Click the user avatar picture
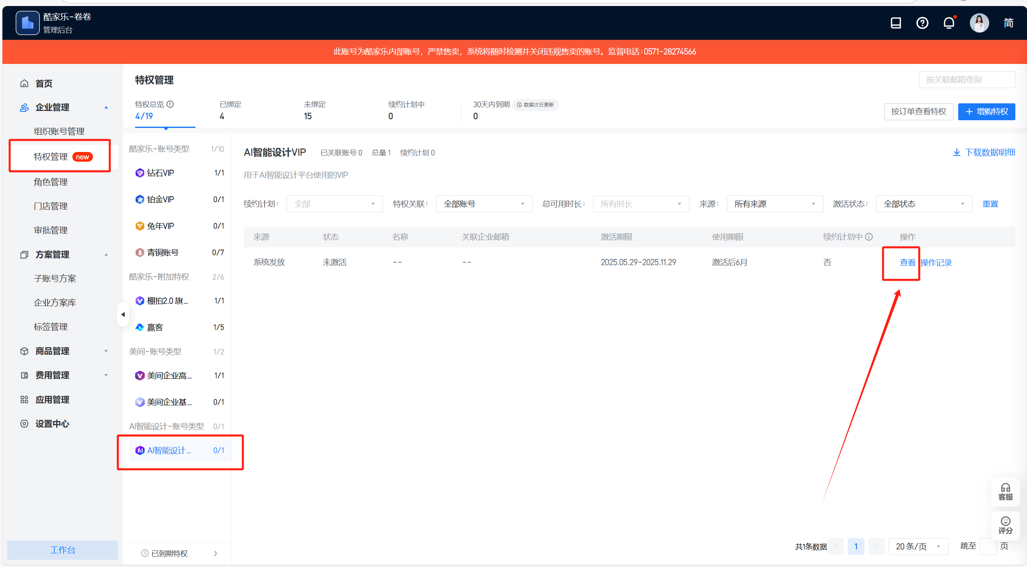 click(979, 23)
